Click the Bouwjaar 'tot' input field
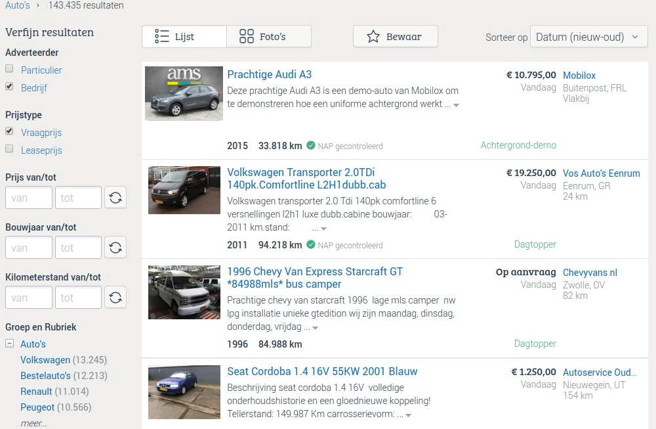 pyautogui.click(x=78, y=247)
